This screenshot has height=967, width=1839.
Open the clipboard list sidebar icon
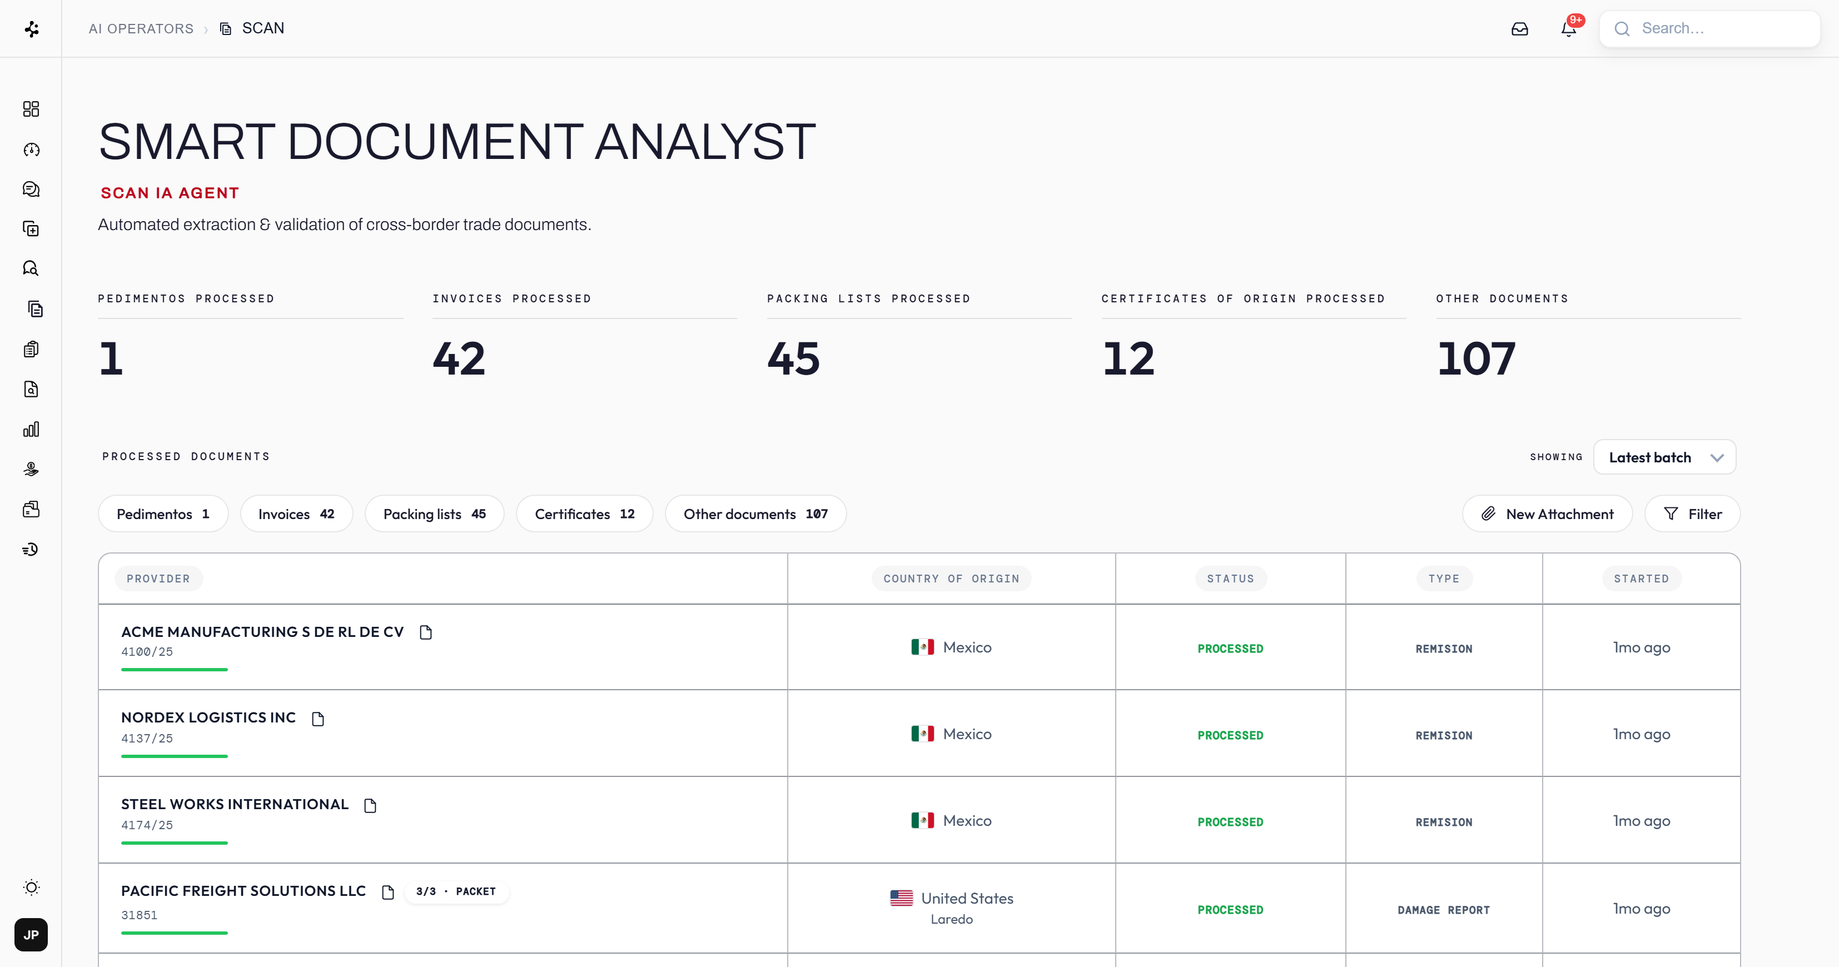tap(31, 349)
